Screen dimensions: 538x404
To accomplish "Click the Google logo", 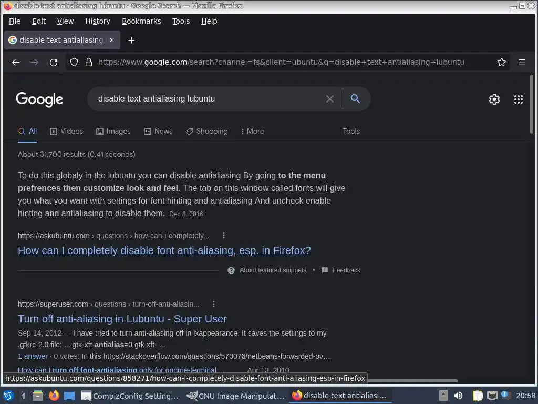I will point(39,99).
